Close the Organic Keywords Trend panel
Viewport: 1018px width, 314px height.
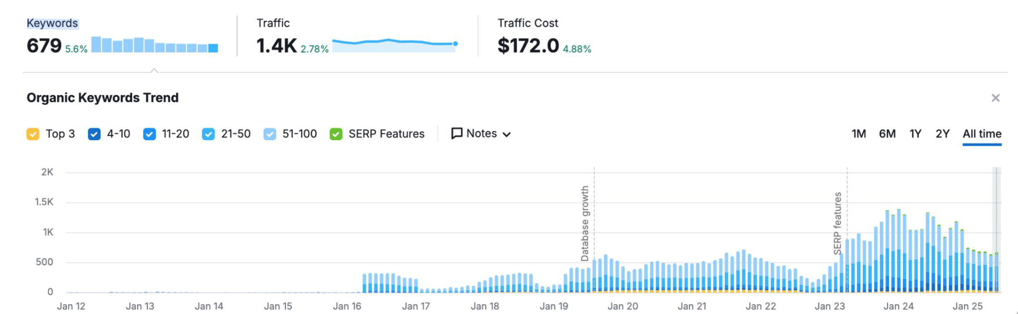pos(995,98)
